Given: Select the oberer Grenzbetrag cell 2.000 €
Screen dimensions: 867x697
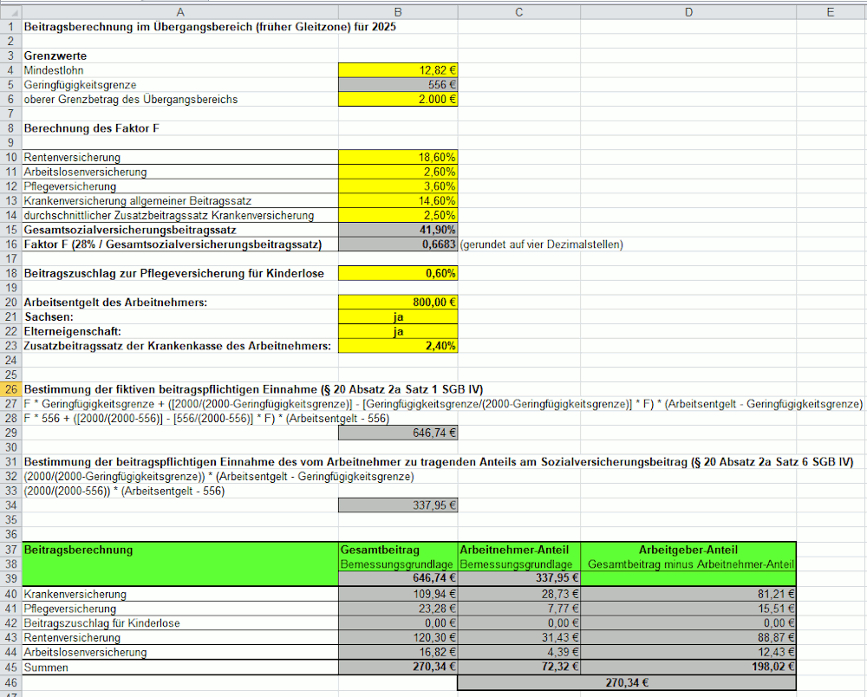Looking at the screenshot, I should 398,100.
